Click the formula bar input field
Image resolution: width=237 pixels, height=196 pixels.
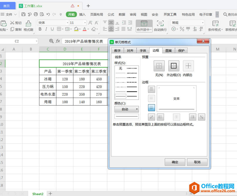click(85, 41)
